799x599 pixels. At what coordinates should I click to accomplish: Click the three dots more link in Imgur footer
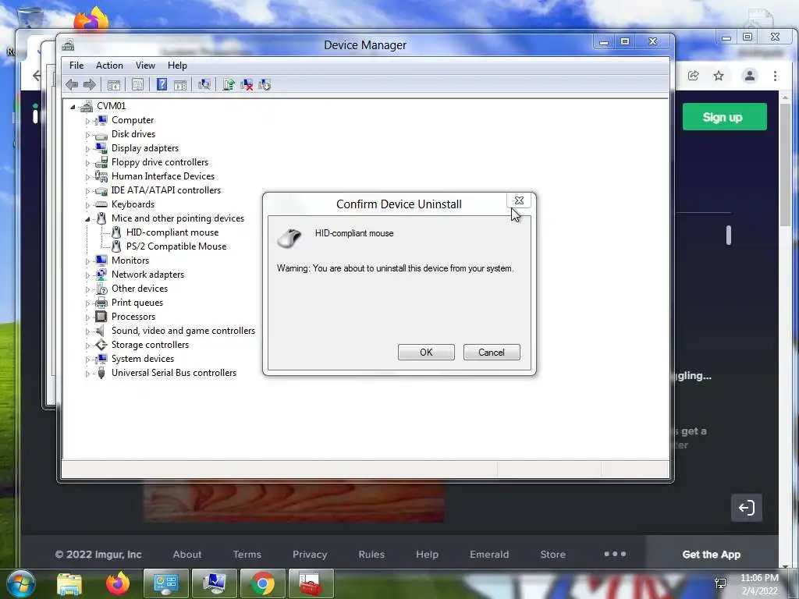615,554
